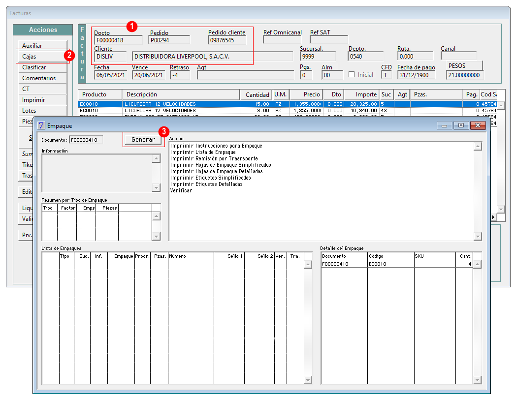Click Descripción column header
Viewport: 515px width, 397px height.
pyautogui.click(x=181, y=94)
